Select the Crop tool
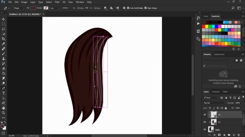 [x=3, y=39]
